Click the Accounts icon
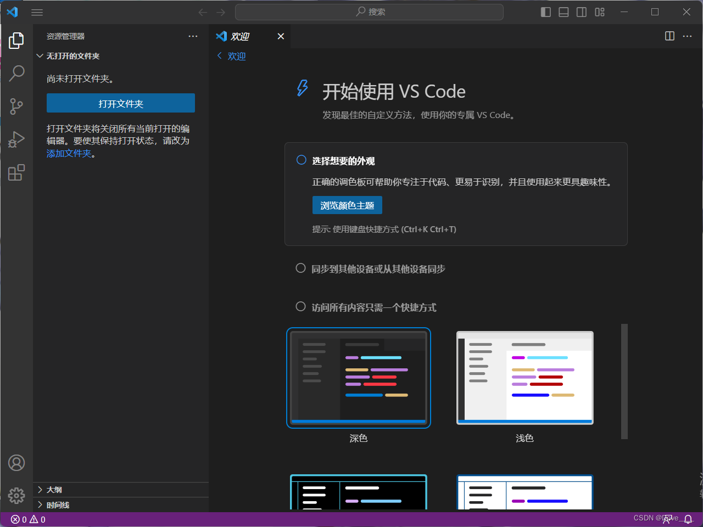703x527 pixels. tap(16, 463)
